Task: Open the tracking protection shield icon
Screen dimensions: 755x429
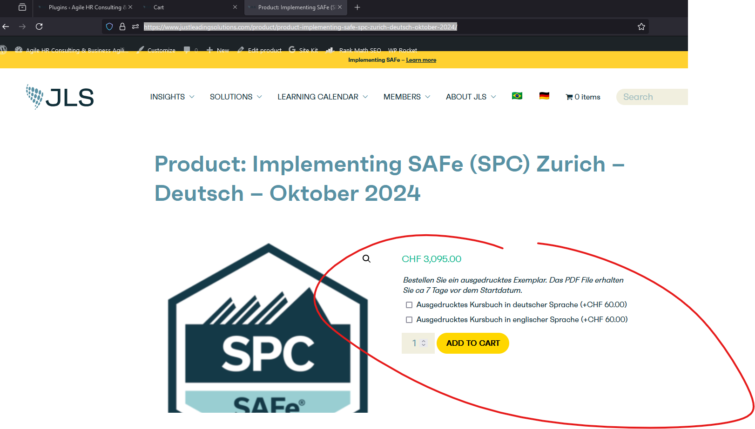Action: click(x=109, y=26)
